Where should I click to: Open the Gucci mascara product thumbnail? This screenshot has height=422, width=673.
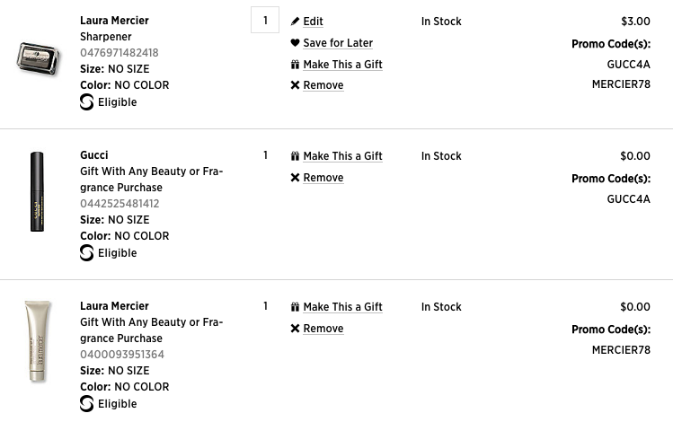tap(38, 192)
